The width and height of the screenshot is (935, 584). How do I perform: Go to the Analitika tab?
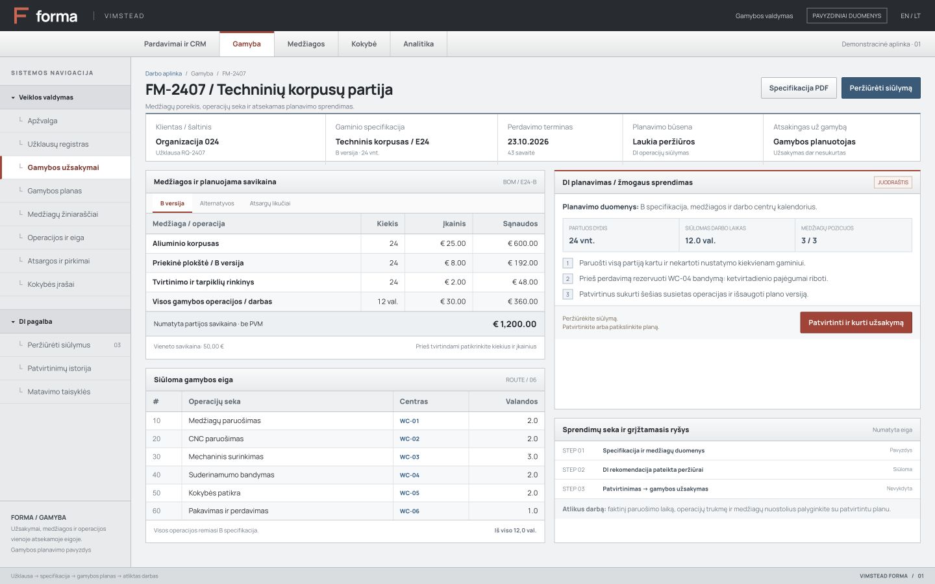(x=418, y=44)
